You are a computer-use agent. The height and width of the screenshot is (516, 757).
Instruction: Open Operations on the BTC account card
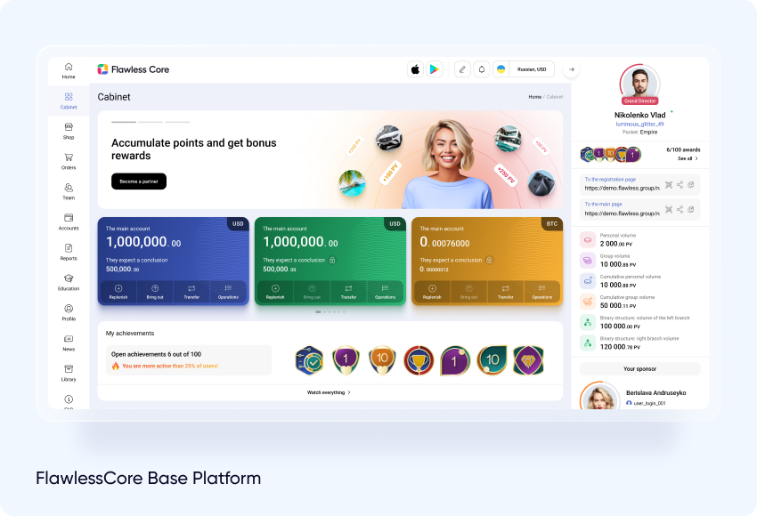click(x=541, y=292)
